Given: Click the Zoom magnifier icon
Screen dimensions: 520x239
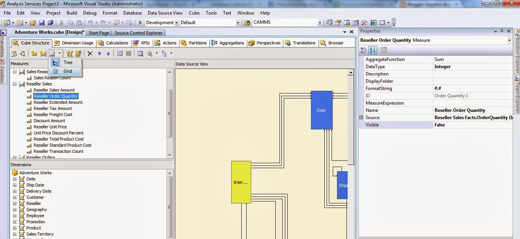Looking at the screenshot, I should click(x=150, y=54).
